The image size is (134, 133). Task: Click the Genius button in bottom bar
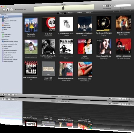click(124, 99)
